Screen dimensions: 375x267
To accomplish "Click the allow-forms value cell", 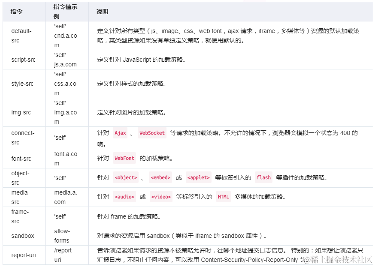I will coord(61,235).
